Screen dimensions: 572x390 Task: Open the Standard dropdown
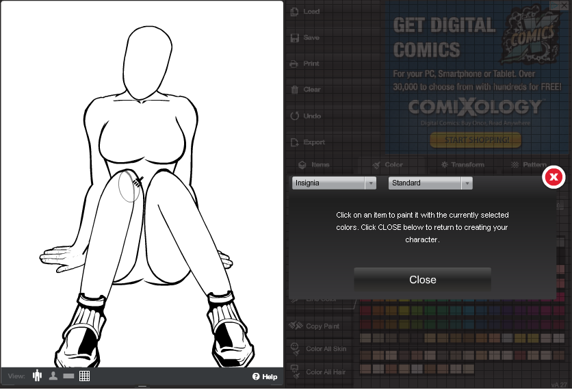pos(430,183)
